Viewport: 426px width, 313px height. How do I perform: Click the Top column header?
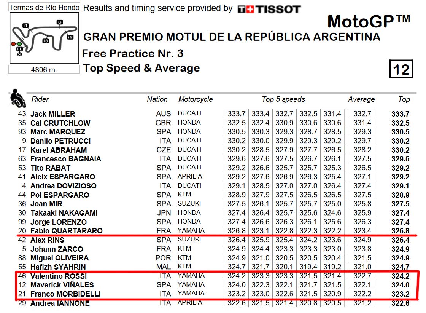pyautogui.click(x=404, y=99)
